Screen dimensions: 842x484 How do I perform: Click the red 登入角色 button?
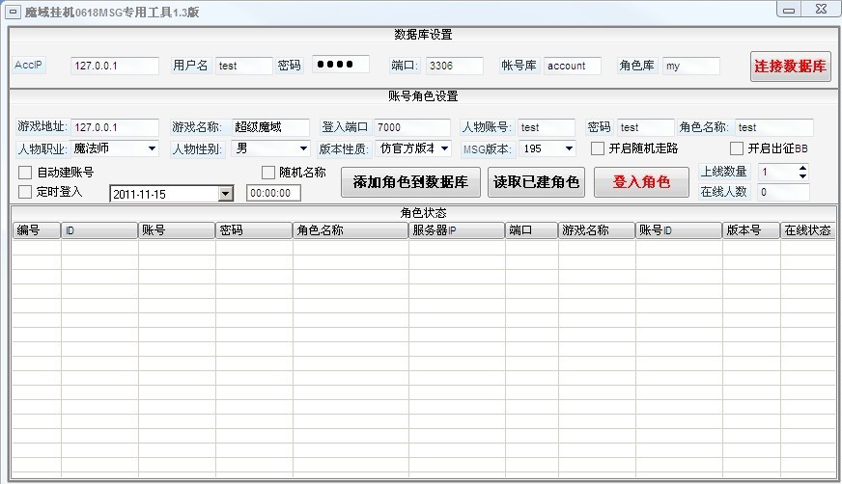(641, 182)
